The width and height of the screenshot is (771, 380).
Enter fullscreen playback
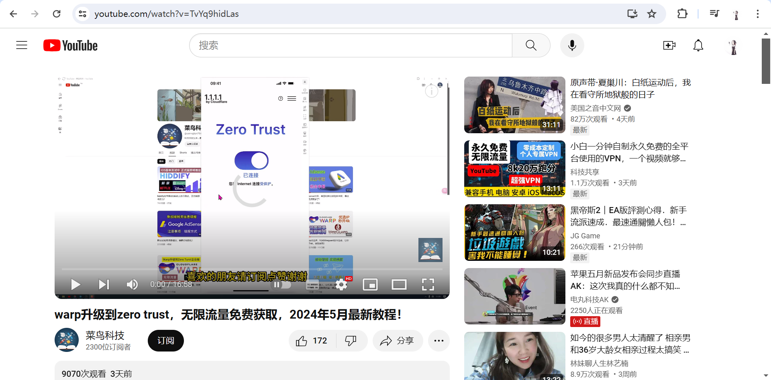[x=428, y=284]
